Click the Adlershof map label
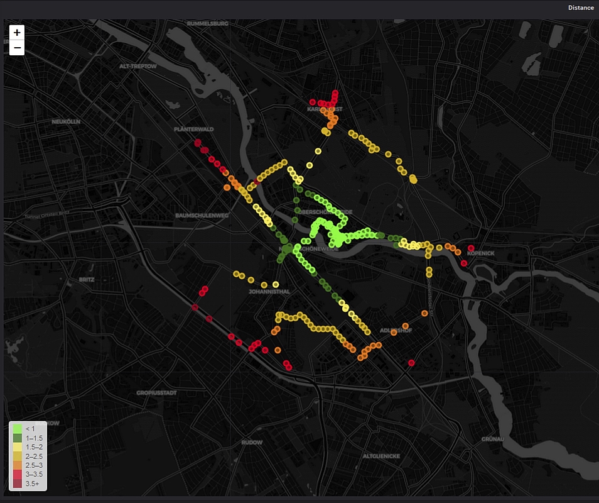 (396, 331)
